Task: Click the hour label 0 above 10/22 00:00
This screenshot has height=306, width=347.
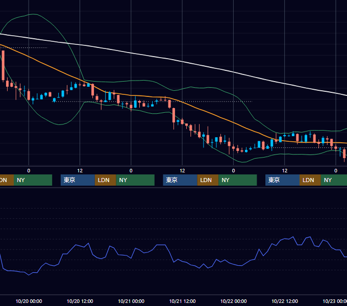Action: (x=234, y=171)
